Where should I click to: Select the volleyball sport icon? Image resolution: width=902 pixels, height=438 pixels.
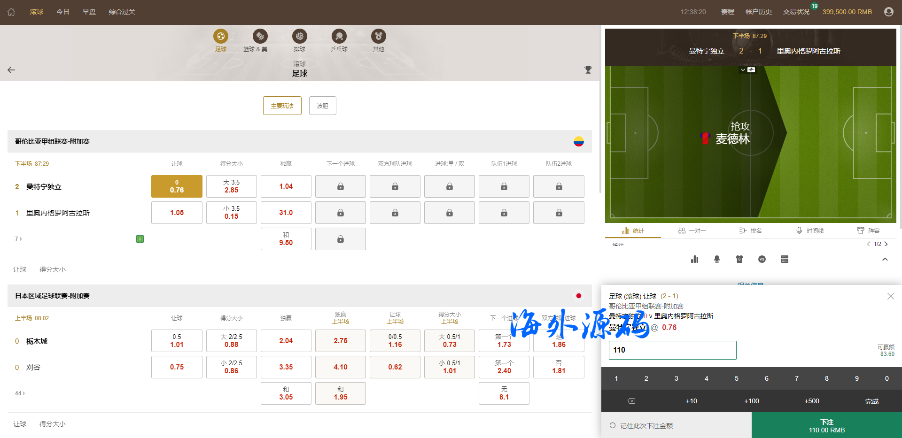(299, 36)
